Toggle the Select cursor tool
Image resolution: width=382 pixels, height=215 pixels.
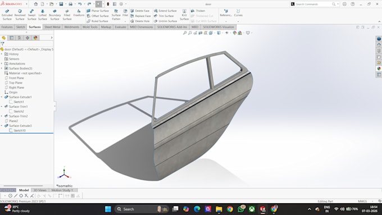99,4
